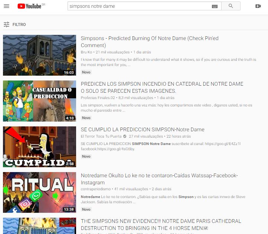The image size is (268, 234).
Task: Focus the search box with simpsons notre dame
Action: [x=139, y=6]
